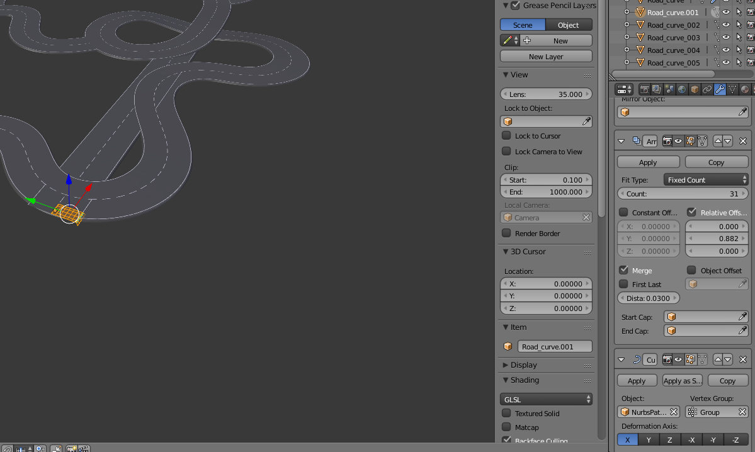Toggle Curve modifier render camera icon

coord(667,359)
